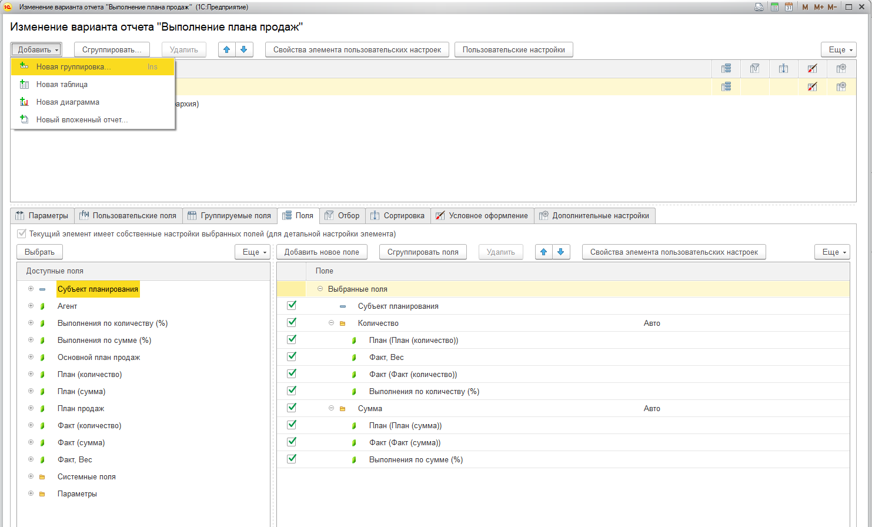Open the Условное оформление tab
872x527 pixels.
482,216
